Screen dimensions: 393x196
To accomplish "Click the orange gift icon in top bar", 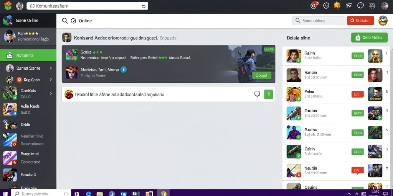I will 337,5.
